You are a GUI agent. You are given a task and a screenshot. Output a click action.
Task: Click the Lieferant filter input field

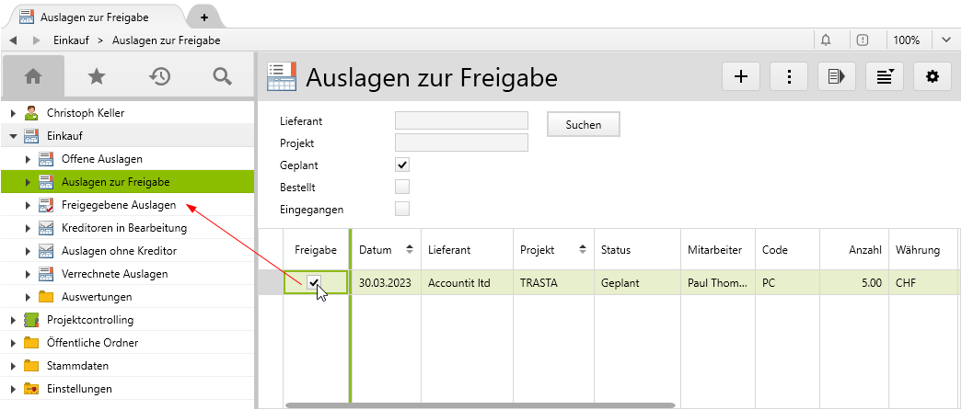(x=461, y=120)
